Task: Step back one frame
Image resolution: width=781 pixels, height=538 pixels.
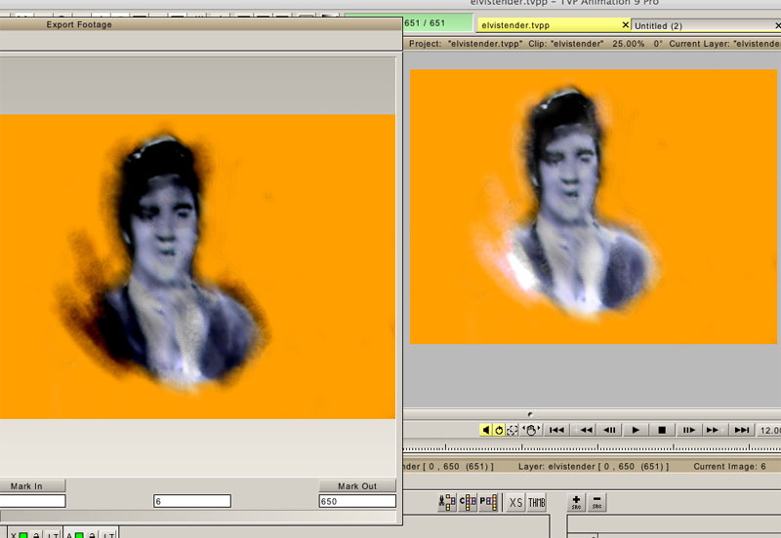Action: [x=609, y=430]
